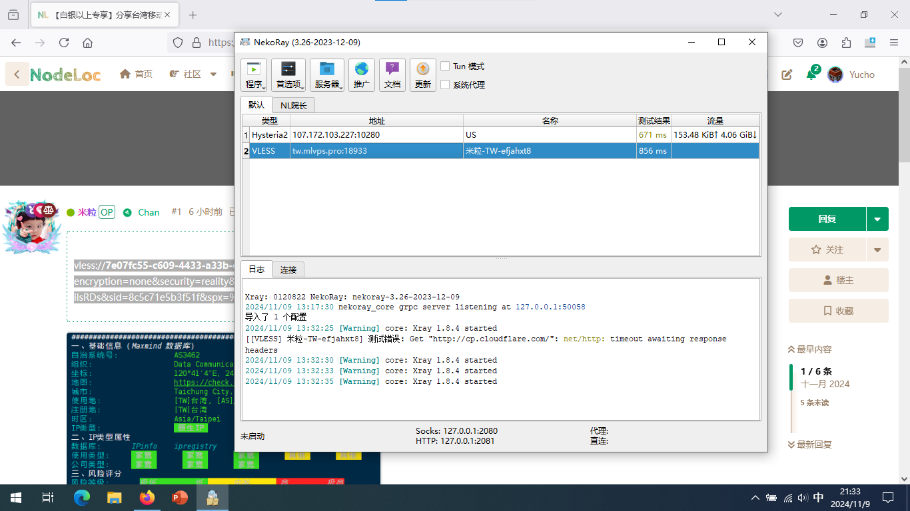Click the 推广 globe icon

point(362,75)
